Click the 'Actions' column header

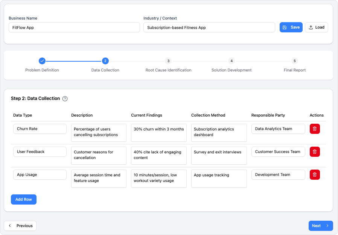(x=317, y=115)
